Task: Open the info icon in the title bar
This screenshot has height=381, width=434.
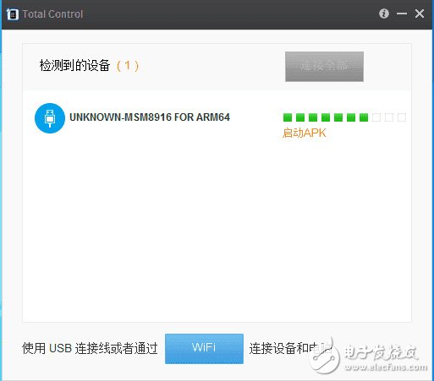Action: tap(384, 14)
